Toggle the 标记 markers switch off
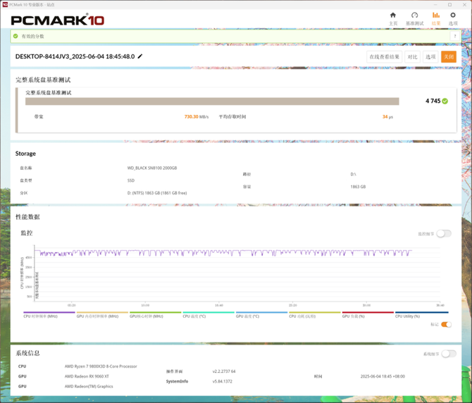472x403 pixels. pos(446,325)
